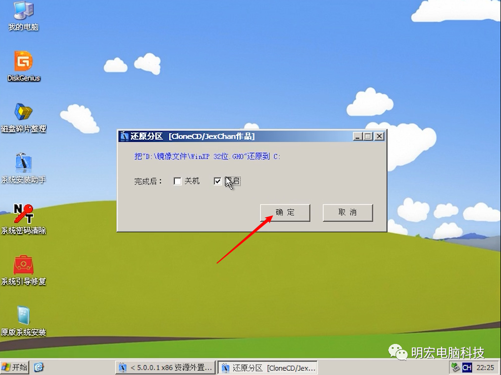Minimize the 还原分区 dialog window
Image resolution: width=501 pixels, height=375 pixels.
pos(358,136)
